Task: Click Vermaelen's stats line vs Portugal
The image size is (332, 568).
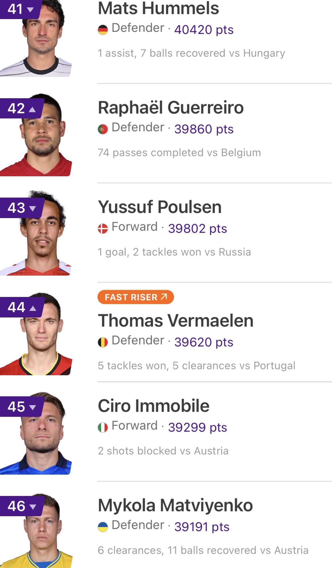Action: point(196,366)
